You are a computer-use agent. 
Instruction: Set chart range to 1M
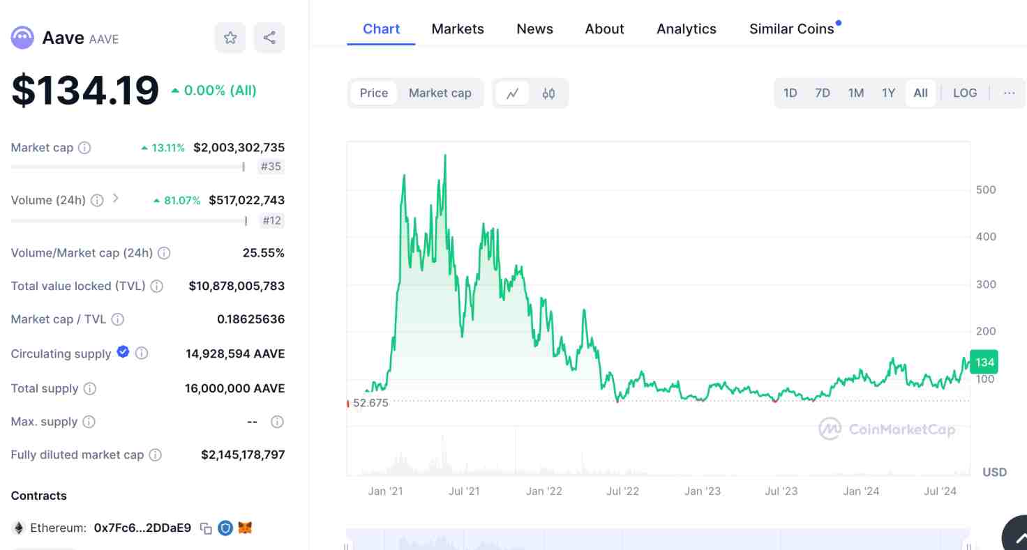pos(856,93)
